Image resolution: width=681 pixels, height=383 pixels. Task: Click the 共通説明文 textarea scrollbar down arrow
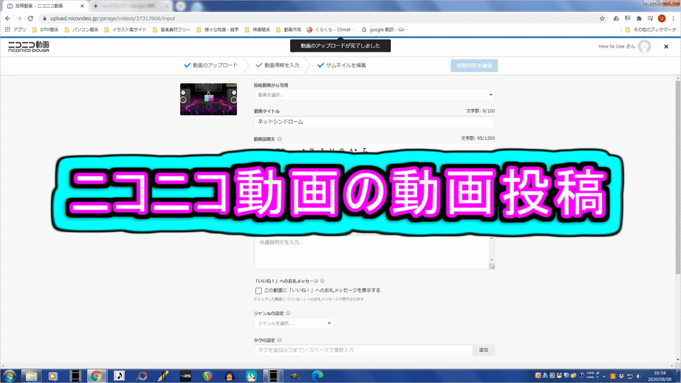[492, 260]
